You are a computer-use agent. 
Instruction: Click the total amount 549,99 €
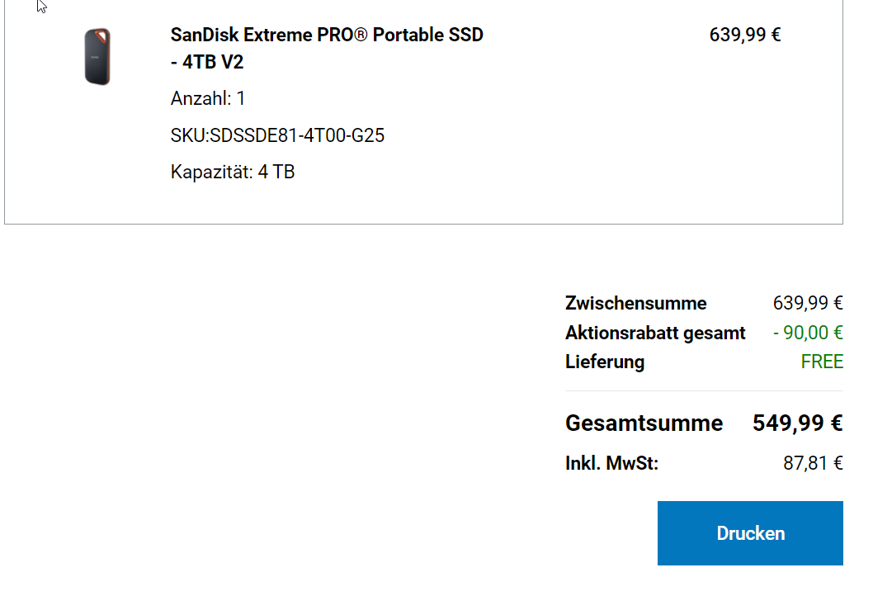[x=797, y=423]
